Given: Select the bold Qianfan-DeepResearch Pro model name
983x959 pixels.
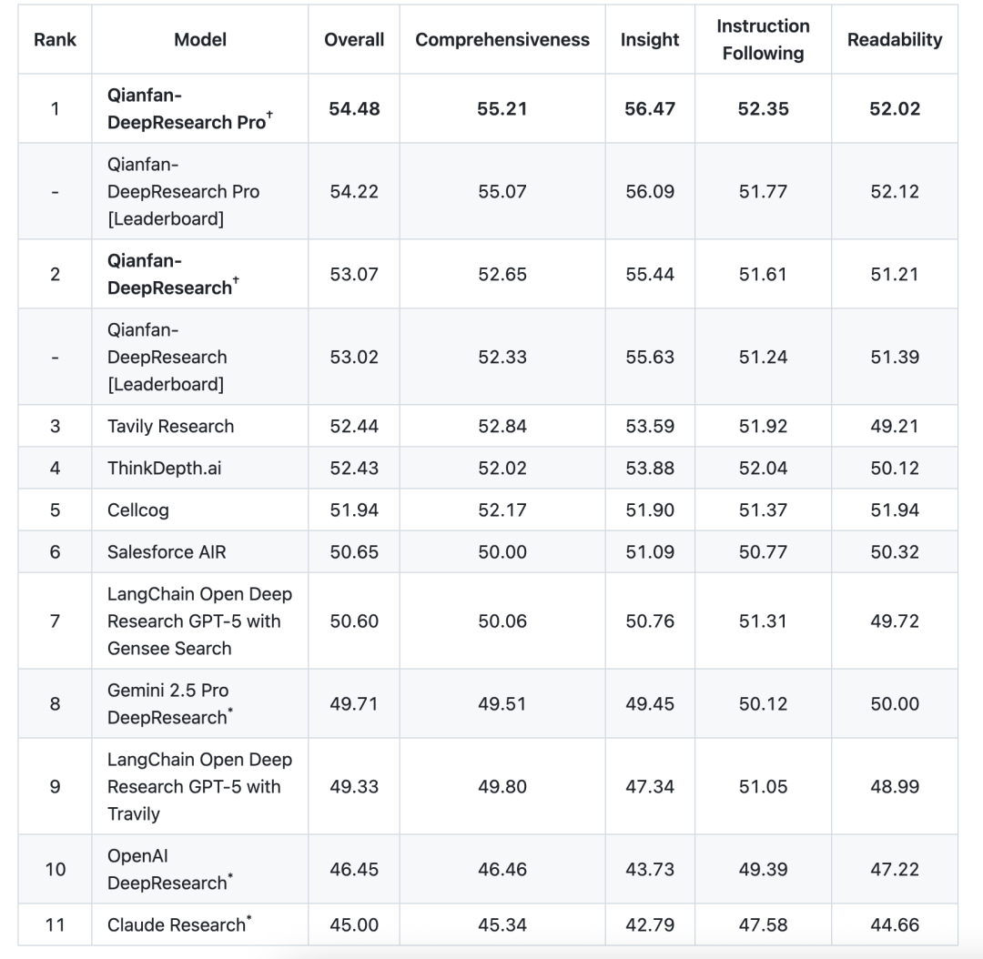Looking at the screenshot, I should 187,109.
